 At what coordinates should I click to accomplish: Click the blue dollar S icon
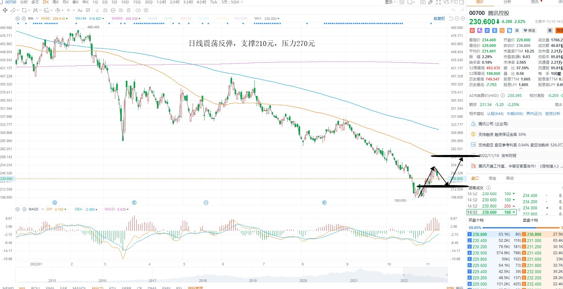coord(495,30)
